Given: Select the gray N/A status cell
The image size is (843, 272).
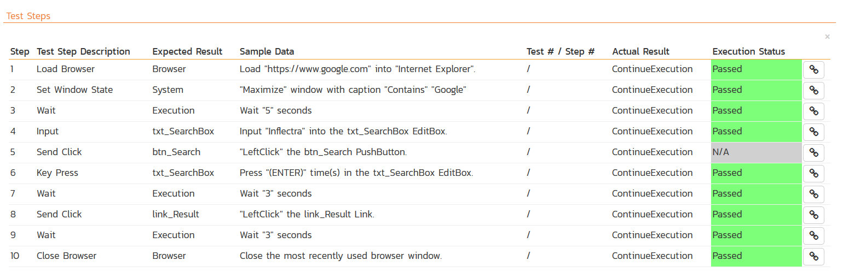Looking at the screenshot, I should (x=756, y=152).
